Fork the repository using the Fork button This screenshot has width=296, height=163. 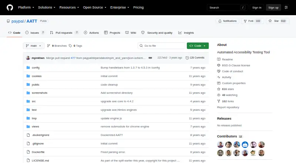[x=252, y=21]
